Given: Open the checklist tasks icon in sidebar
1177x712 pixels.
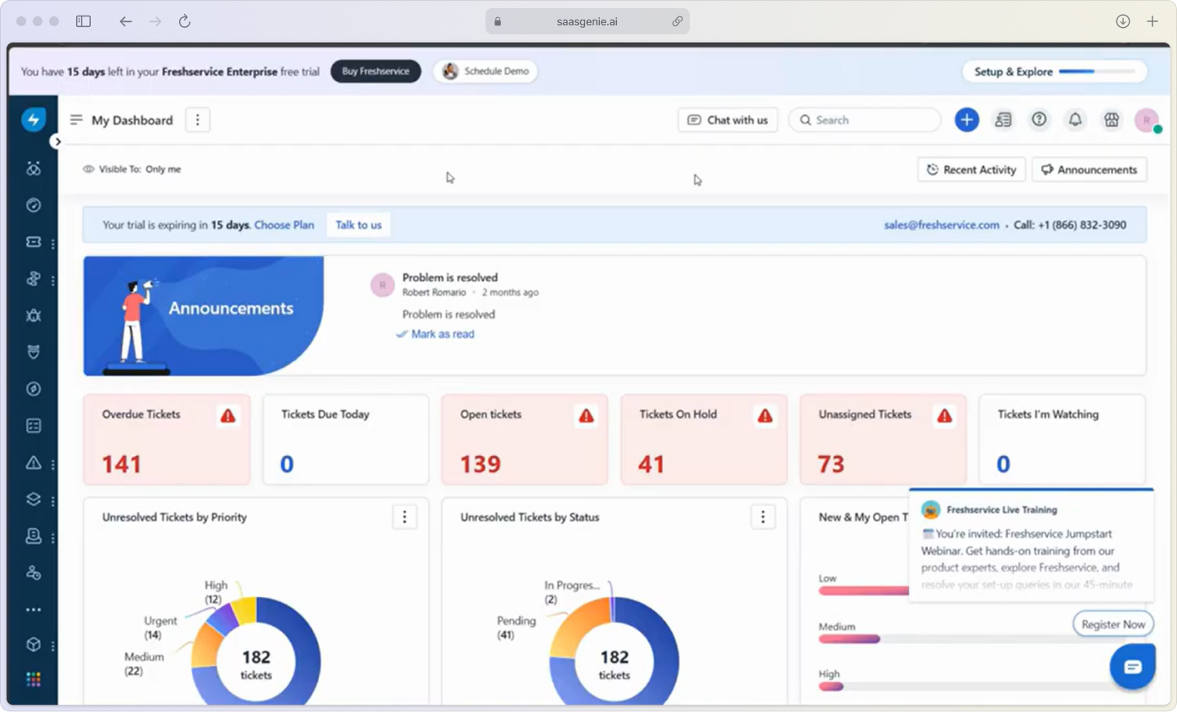Looking at the screenshot, I should click(x=34, y=426).
